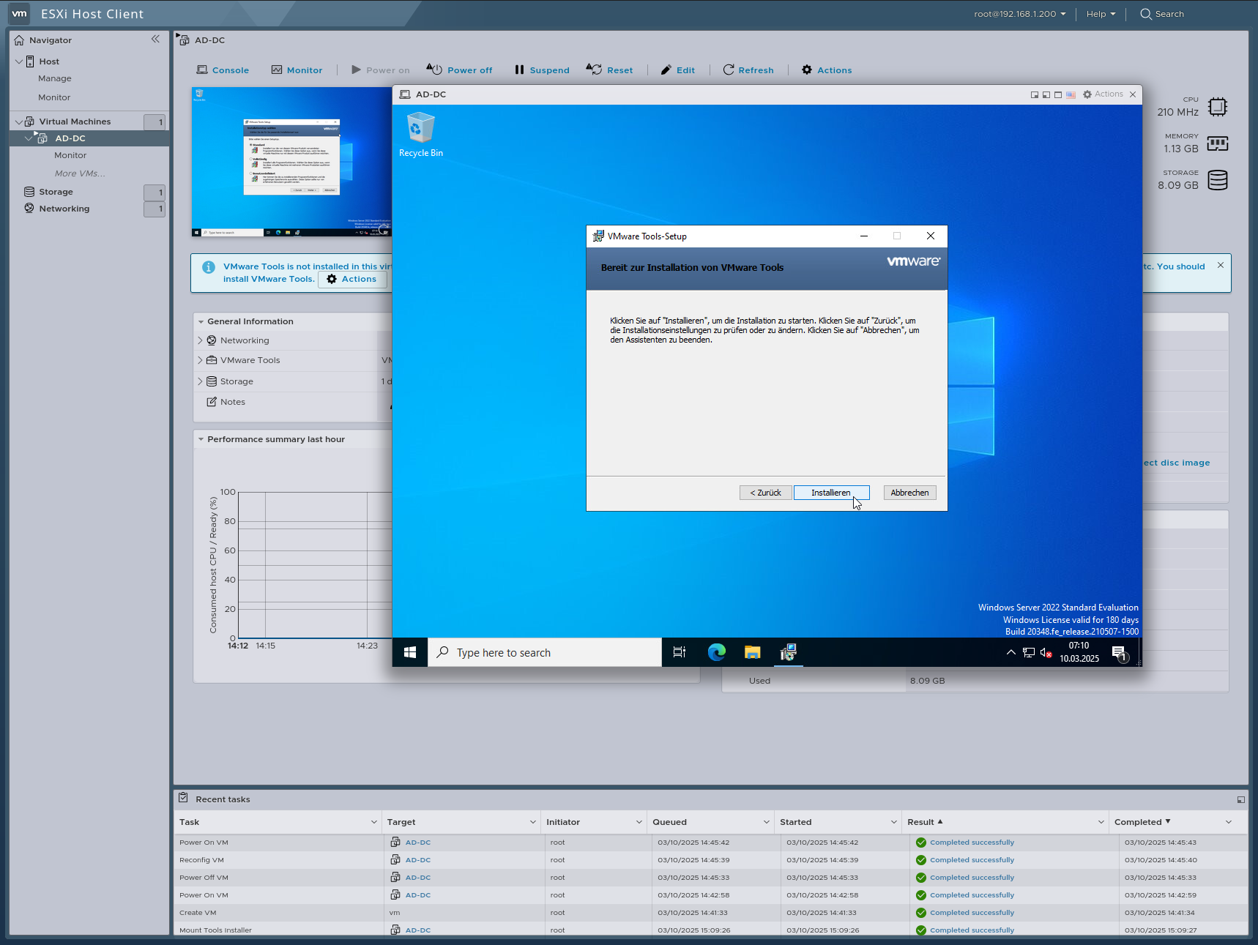Open the Completed column filter dropdown
The height and width of the screenshot is (945, 1258).
tap(1229, 822)
